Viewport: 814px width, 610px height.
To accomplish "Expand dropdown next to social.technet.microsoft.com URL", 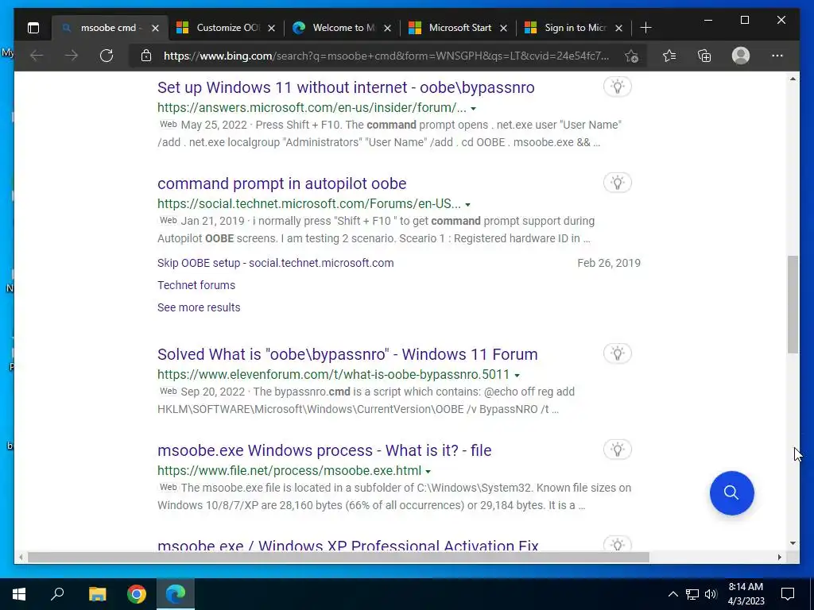I will tap(467, 204).
